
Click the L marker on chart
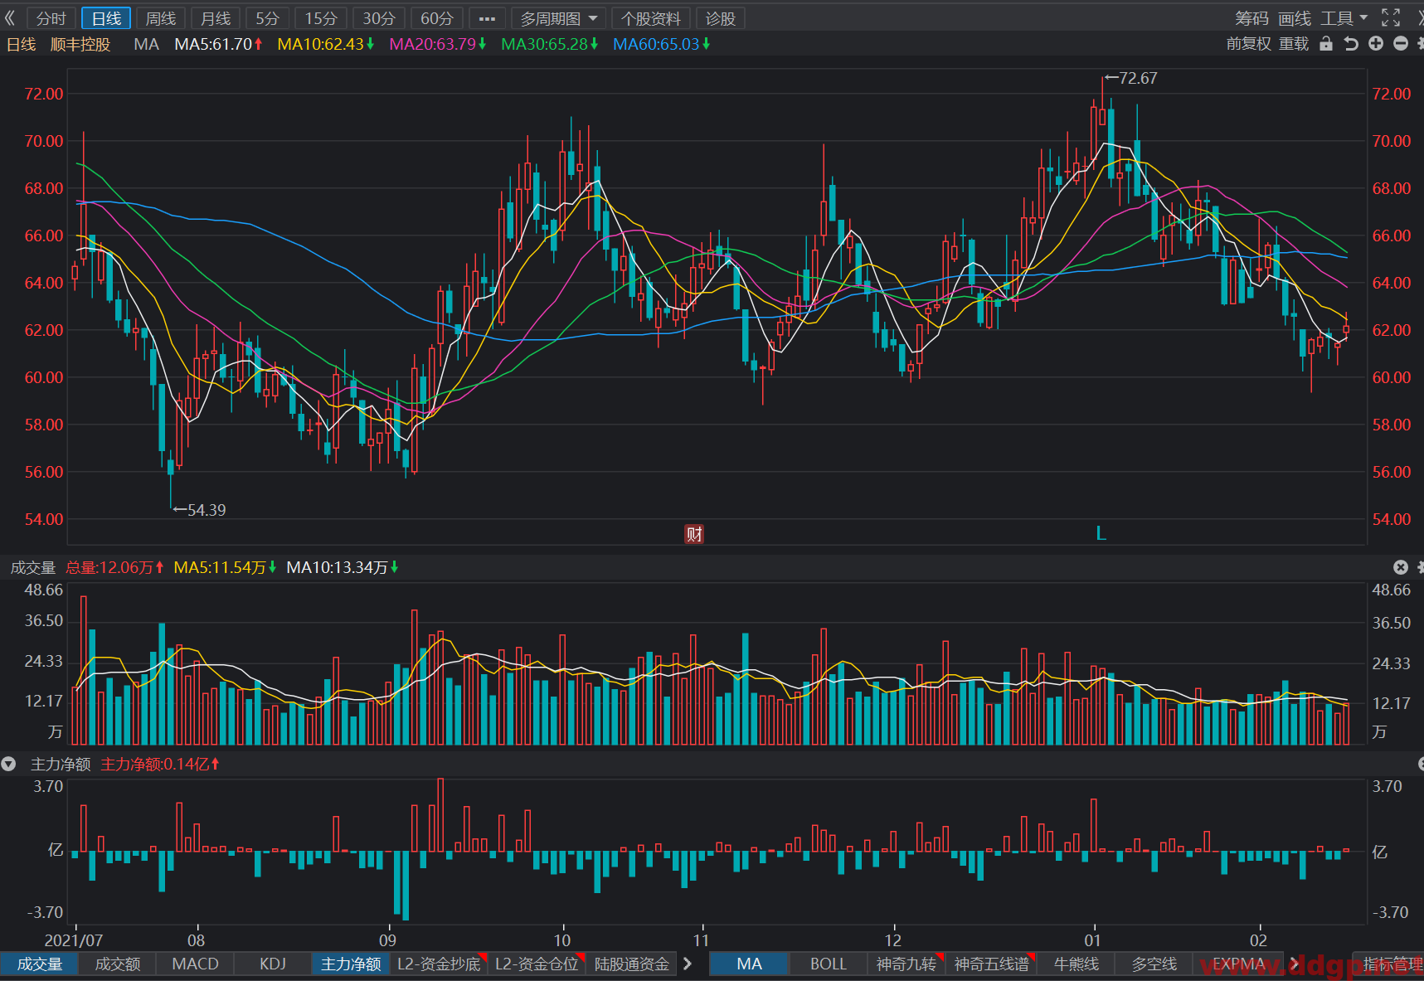pos(1101,533)
